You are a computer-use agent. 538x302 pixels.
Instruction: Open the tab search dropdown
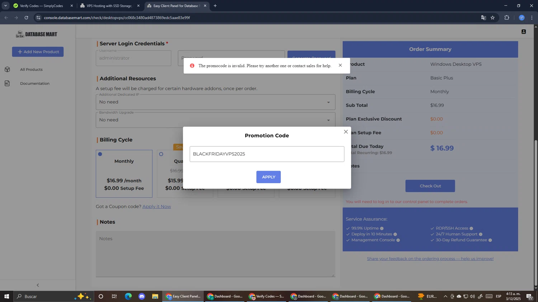[x=5, y=6]
